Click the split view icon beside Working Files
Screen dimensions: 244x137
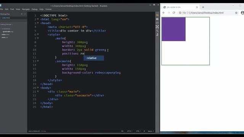pyautogui.click(x=25, y=14)
